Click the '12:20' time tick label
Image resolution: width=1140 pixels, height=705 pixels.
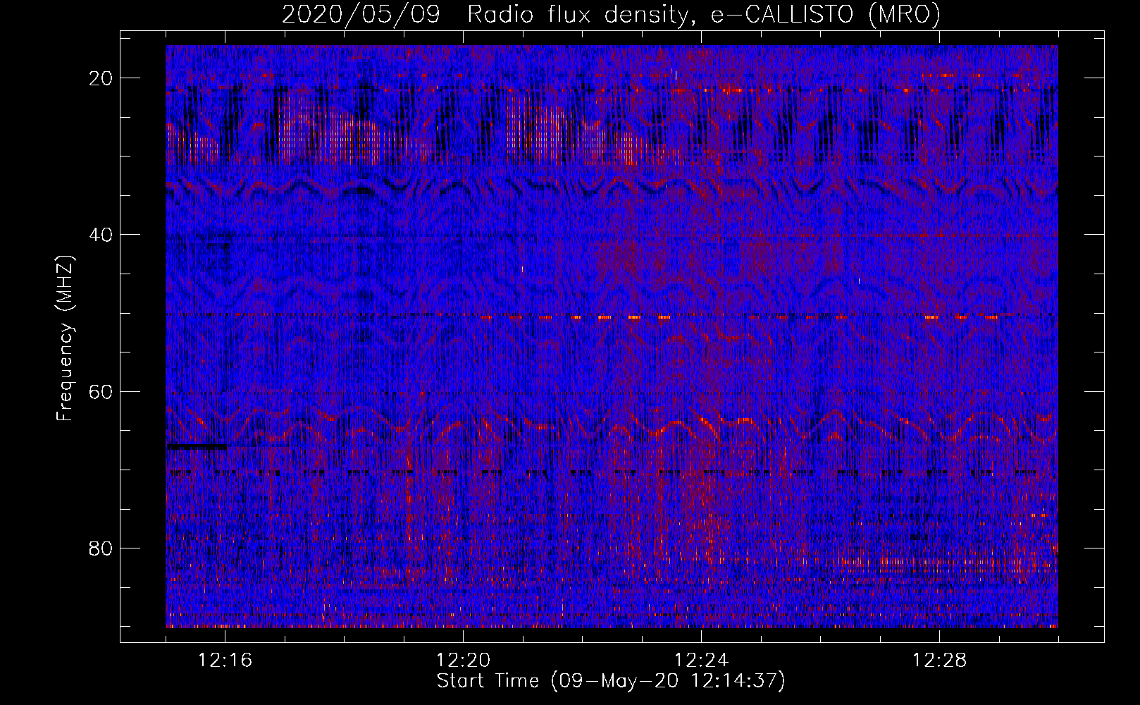[x=464, y=661]
